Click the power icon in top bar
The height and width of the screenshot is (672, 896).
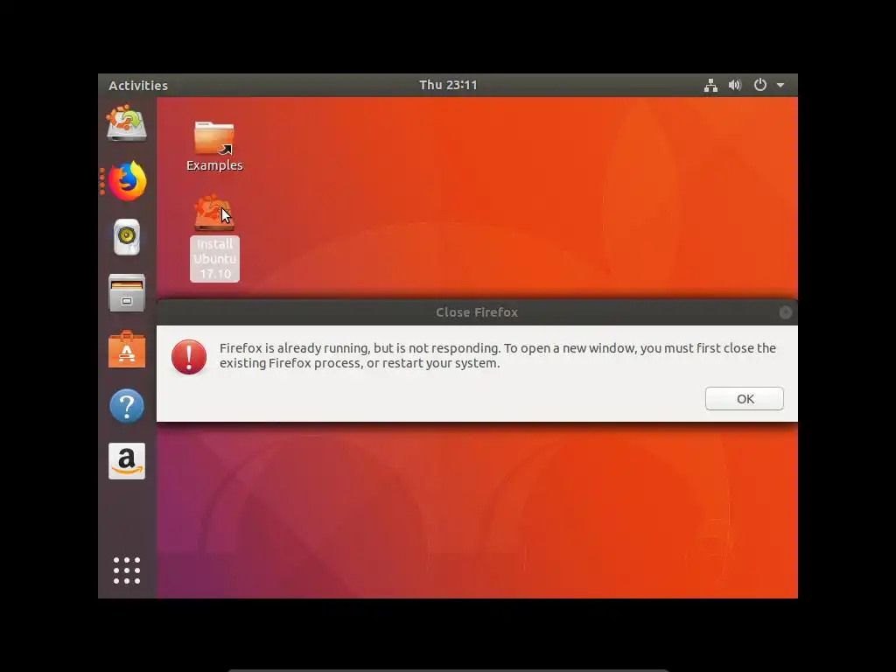click(760, 85)
